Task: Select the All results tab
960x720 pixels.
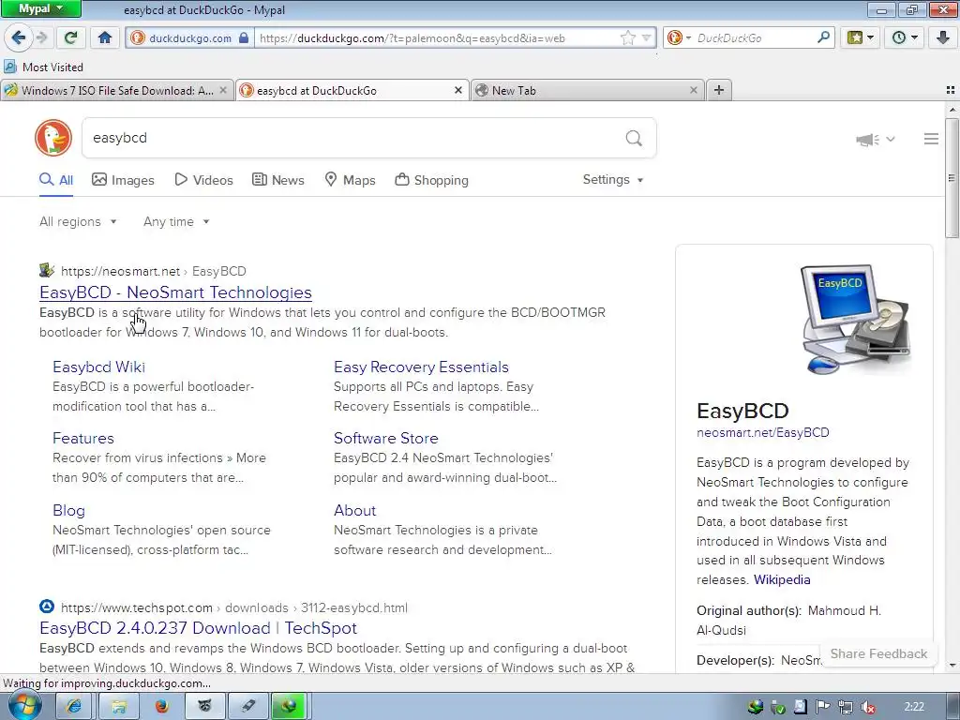Action: 56,180
